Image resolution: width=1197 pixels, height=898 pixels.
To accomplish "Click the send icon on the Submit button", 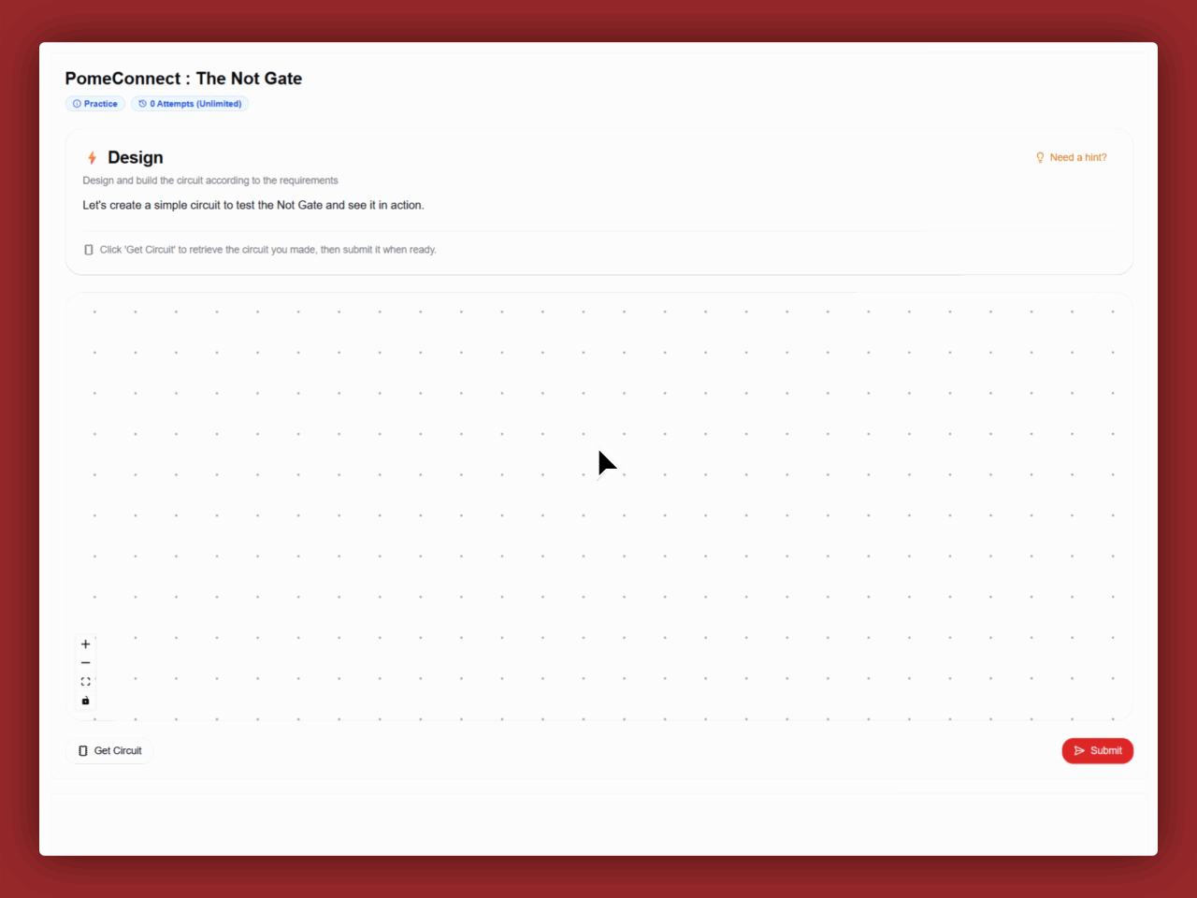I will (1080, 750).
